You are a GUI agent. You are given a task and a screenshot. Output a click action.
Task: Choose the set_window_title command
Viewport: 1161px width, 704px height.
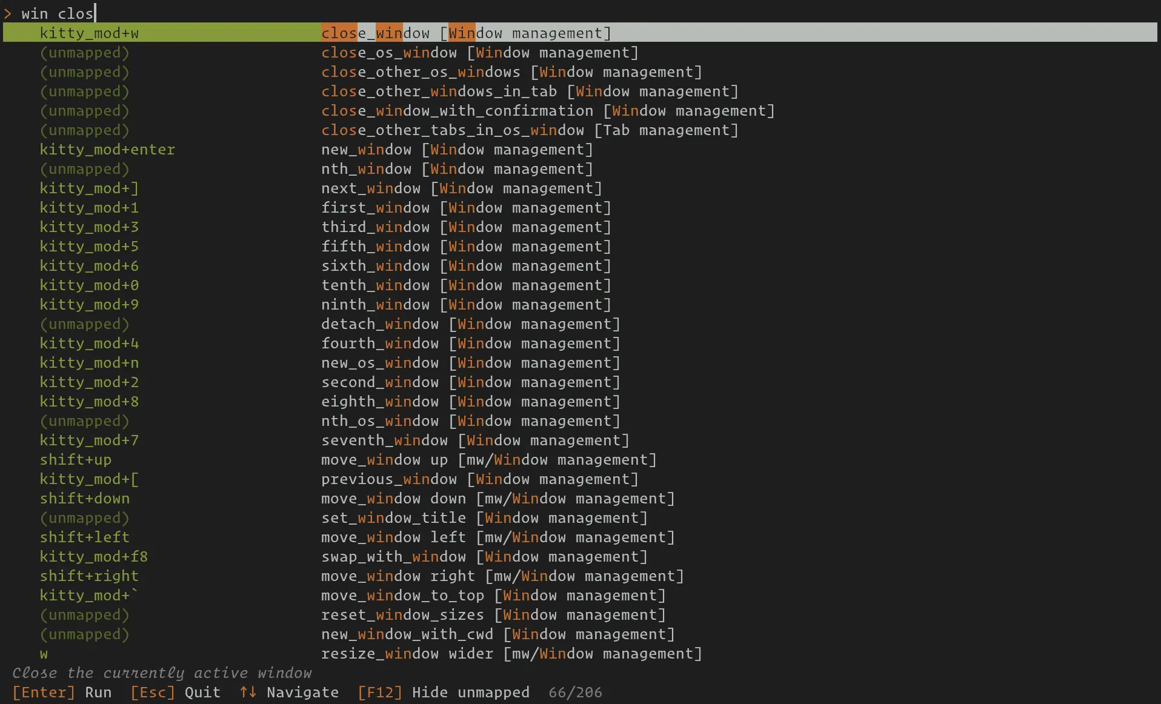[580, 517]
